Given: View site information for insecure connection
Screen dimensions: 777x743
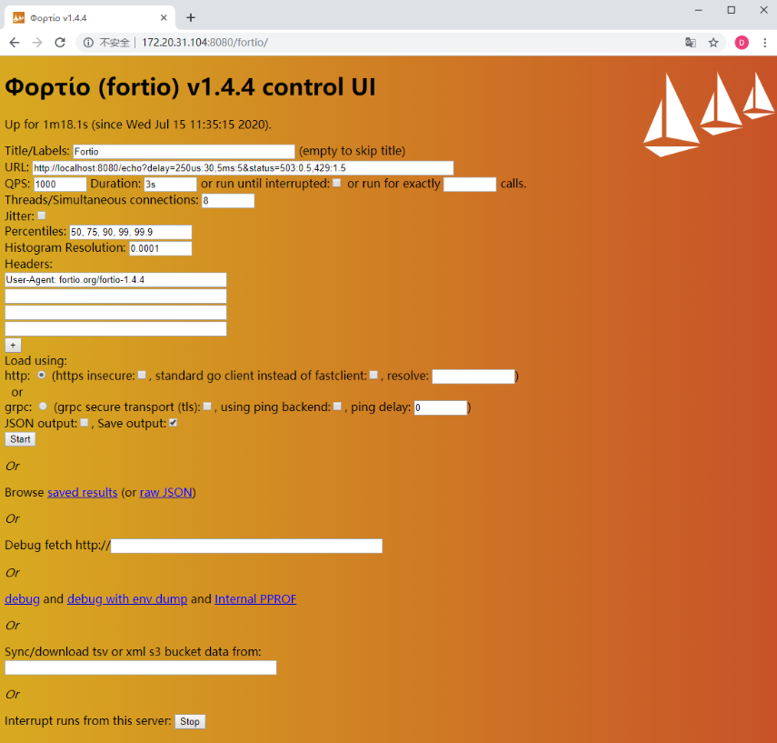Looking at the screenshot, I should 88,43.
